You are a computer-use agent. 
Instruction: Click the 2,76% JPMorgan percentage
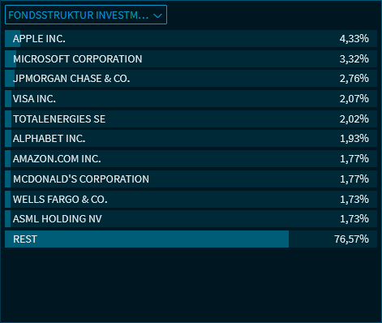coord(354,79)
